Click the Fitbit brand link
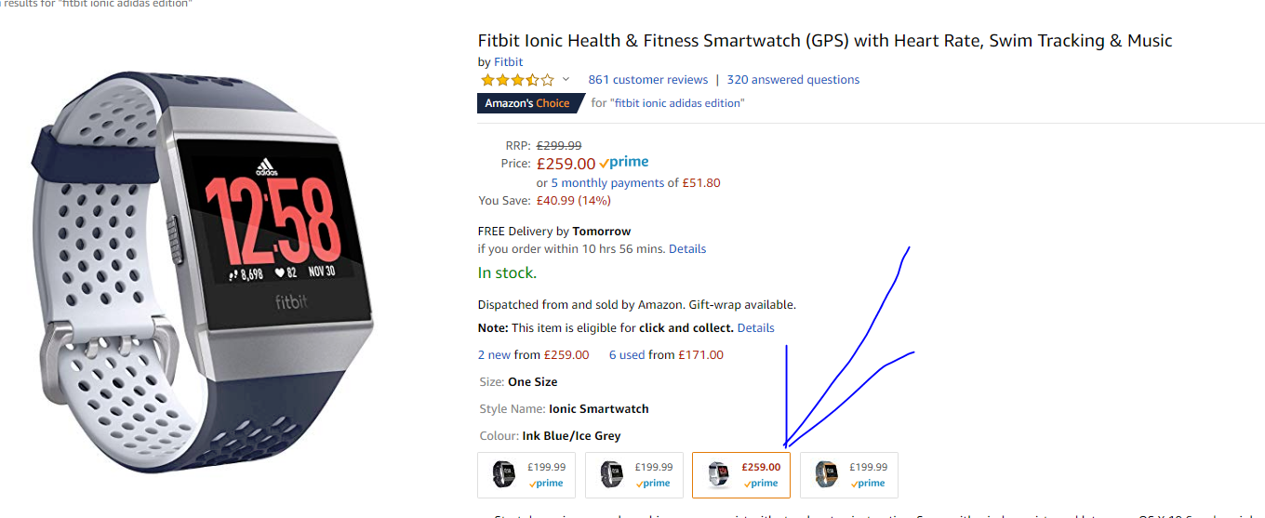 point(508,62)
